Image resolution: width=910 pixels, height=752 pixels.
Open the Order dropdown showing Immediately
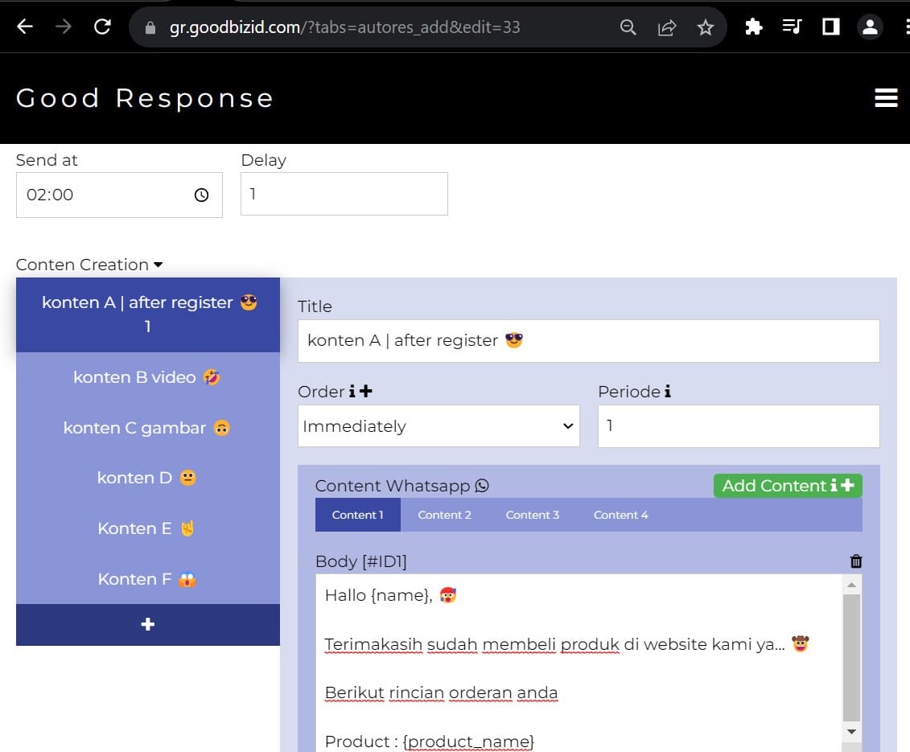click(439, 426)
